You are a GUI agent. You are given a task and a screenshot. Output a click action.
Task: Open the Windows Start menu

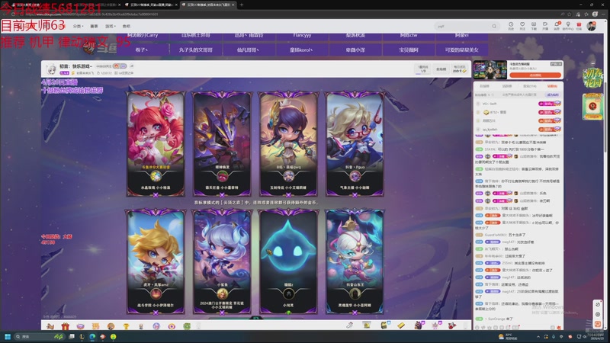pyautogui.click(x=8, y=336)
